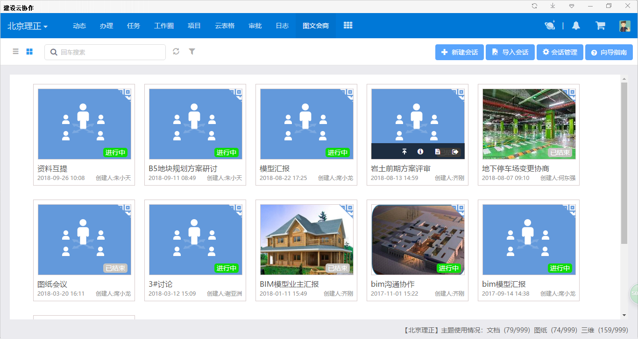Go to the 项目 menu
638x339 pixels.
click(x=194, y=26)
